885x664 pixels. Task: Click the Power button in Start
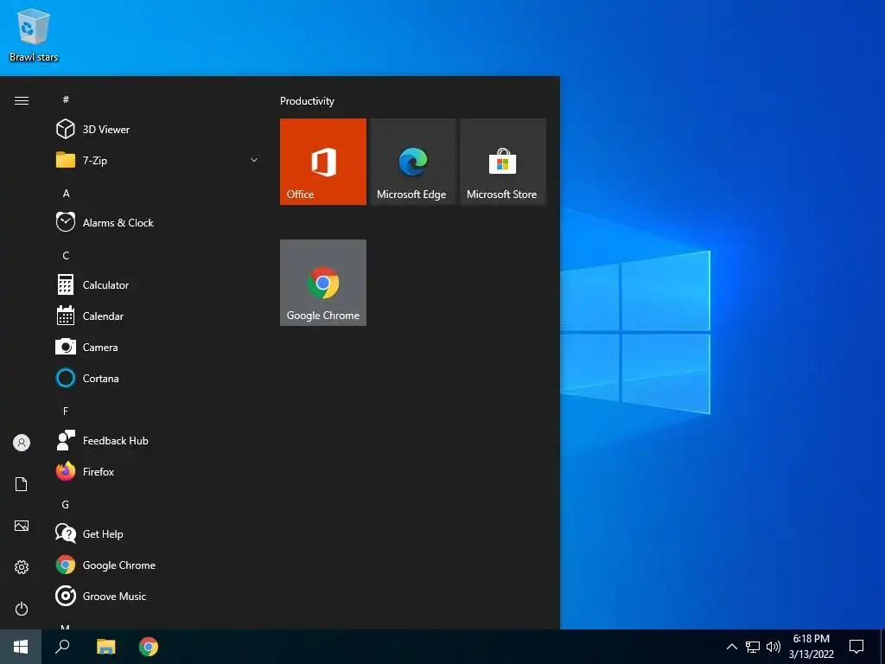point(22,609)
